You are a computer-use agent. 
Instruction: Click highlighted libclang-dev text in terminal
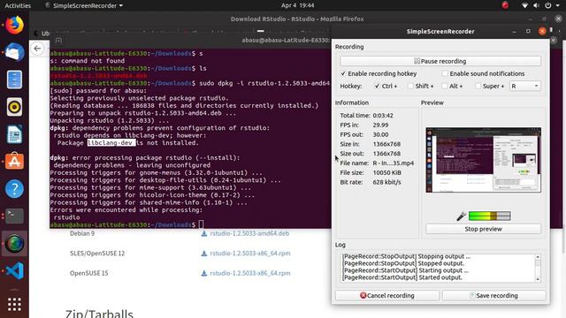click(x=111, y=143)
